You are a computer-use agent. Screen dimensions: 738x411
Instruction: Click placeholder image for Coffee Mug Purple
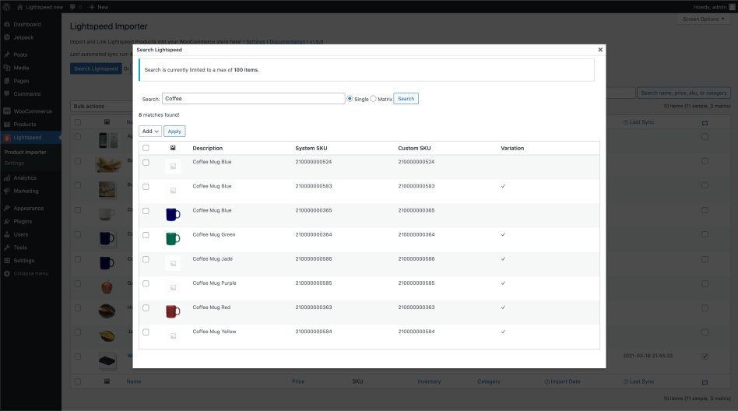[173, 287]
